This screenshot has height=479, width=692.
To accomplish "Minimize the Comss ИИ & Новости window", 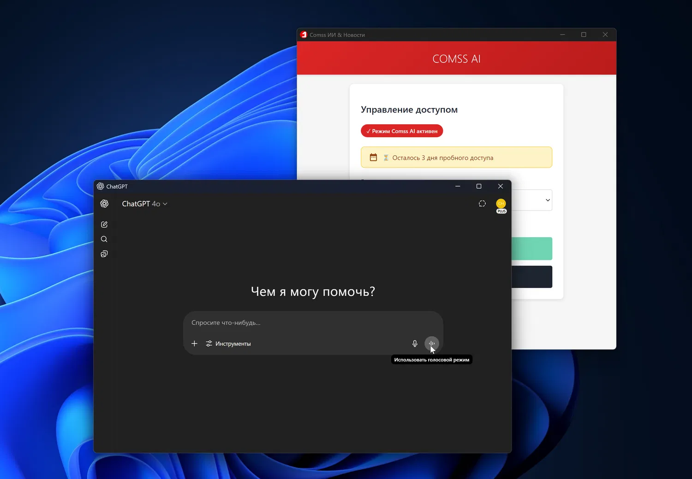I will [562, 35].
